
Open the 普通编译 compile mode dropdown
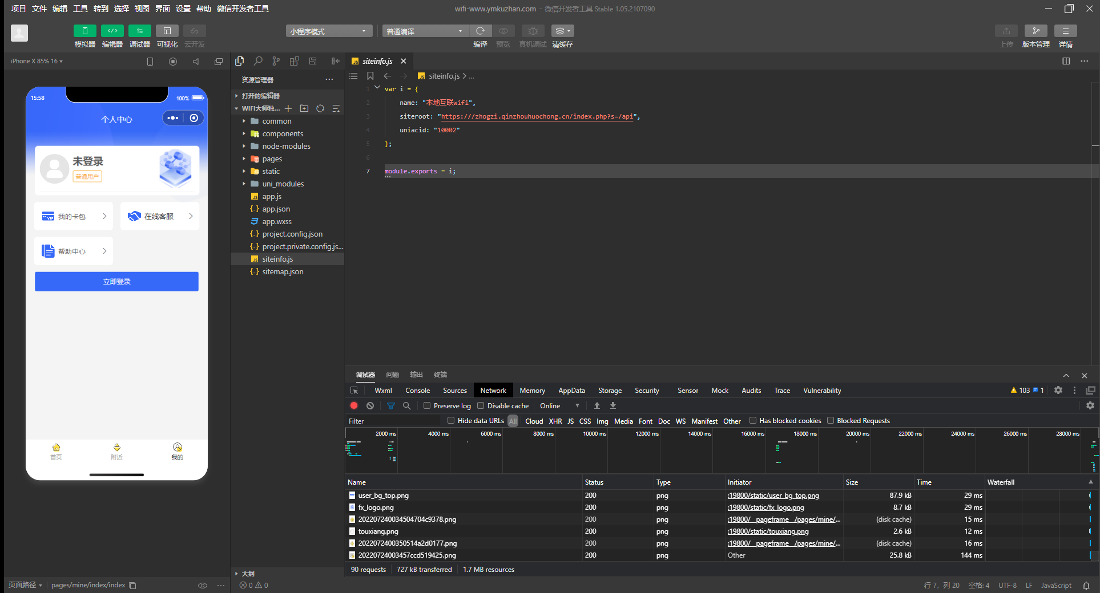click(x=425, y=31)
